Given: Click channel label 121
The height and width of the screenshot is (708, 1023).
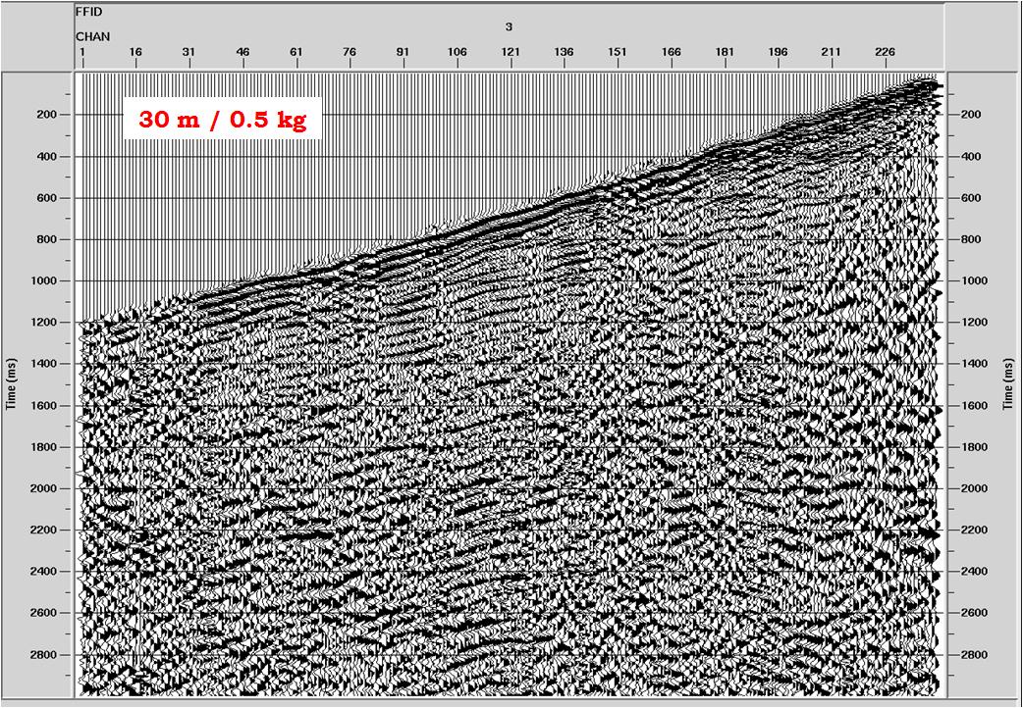Looking at the screenshot, I should coord(511,52).
